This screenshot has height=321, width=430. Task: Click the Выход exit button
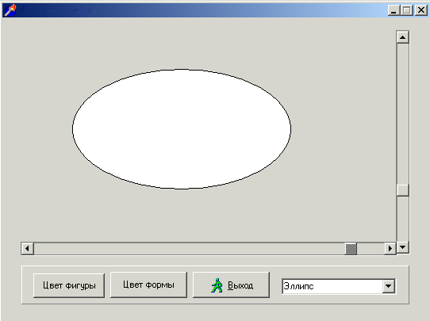tap(231, 285)
